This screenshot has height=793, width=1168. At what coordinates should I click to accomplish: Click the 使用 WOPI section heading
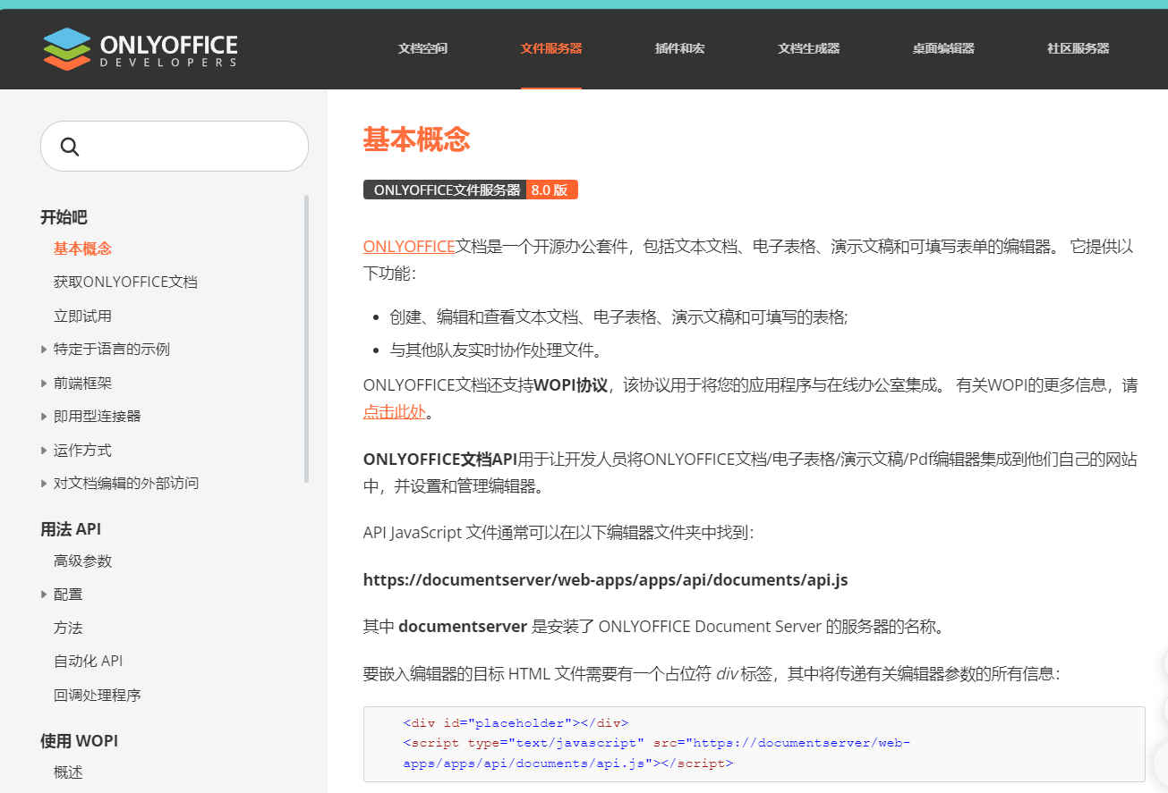coord(79,740)
